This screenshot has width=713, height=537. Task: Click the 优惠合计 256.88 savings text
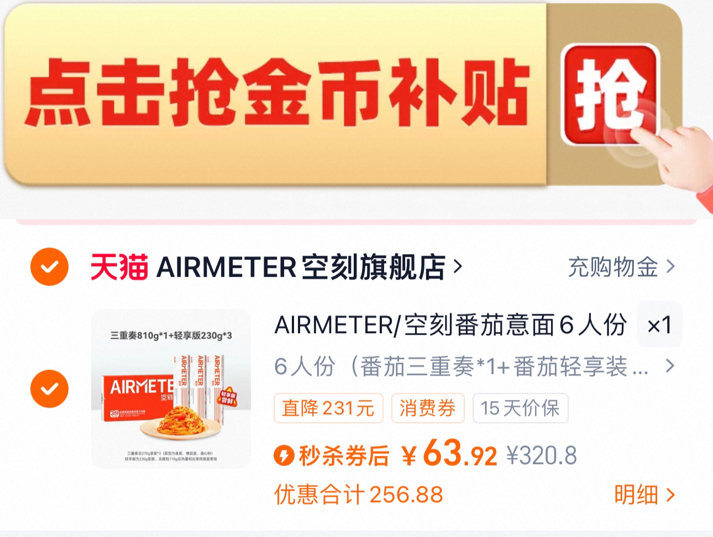click(359, 494)
